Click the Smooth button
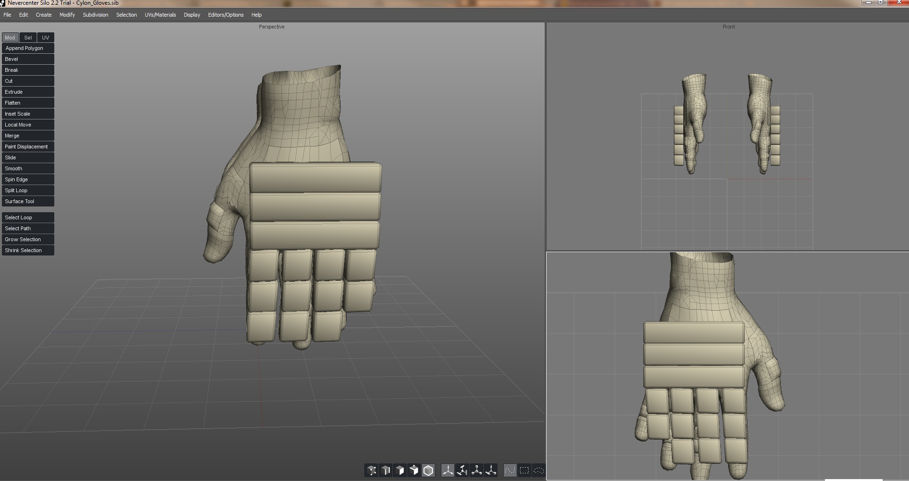Screen dimensions: 909x481 (28, 168)
